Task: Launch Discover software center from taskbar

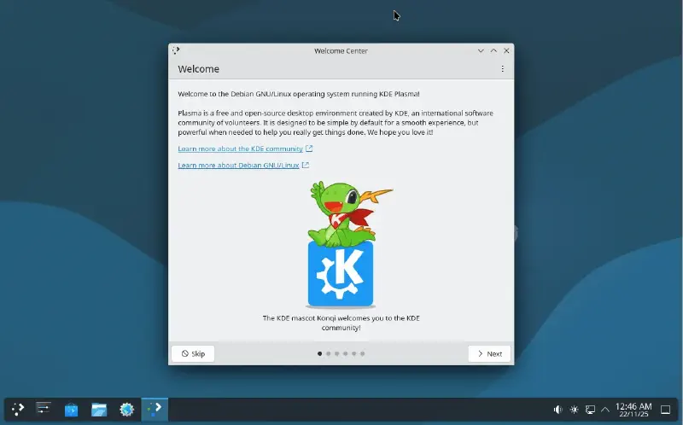Action: point(72,410)
